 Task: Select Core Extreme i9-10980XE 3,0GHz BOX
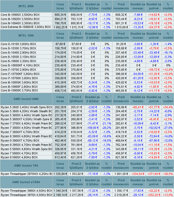26,27
